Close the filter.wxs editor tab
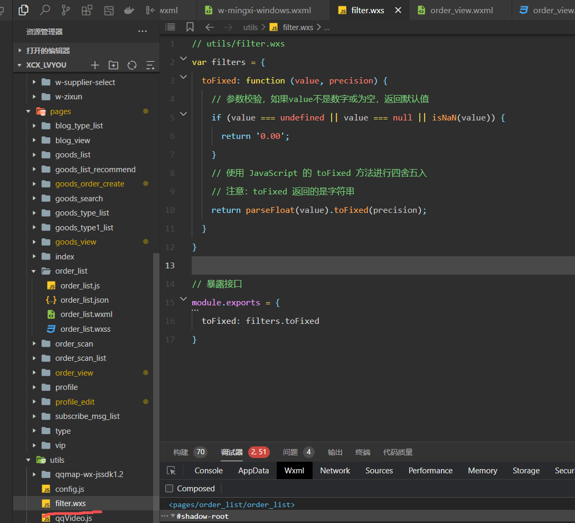575x523 pixels. pyautogui.click(x=398, y=10)
